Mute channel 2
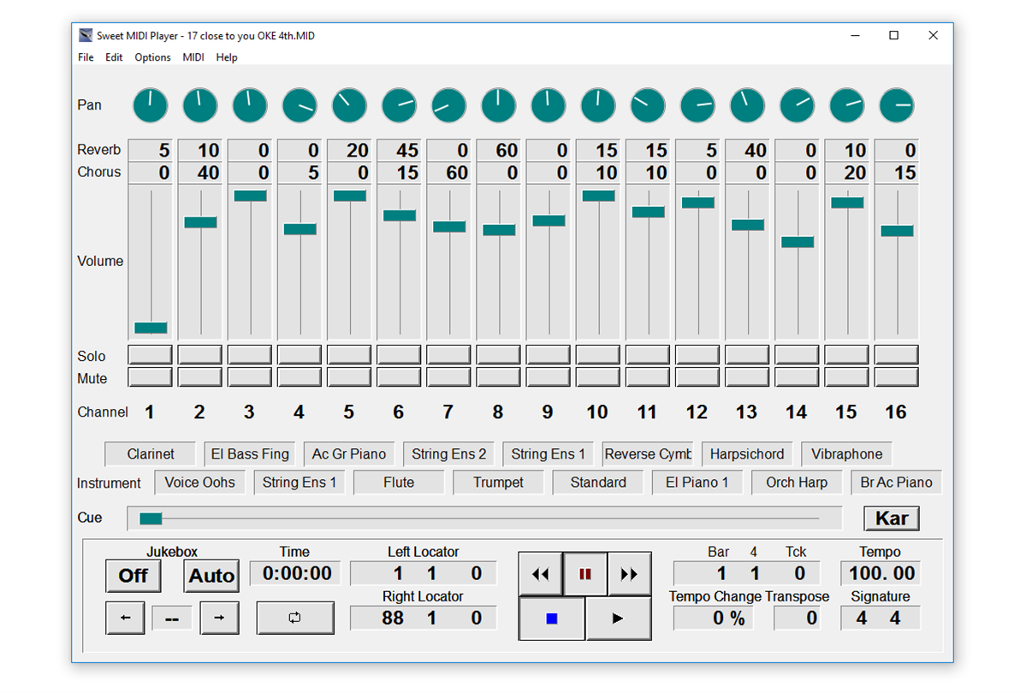Screen dimensions: 1032x693 coord(200,377)
